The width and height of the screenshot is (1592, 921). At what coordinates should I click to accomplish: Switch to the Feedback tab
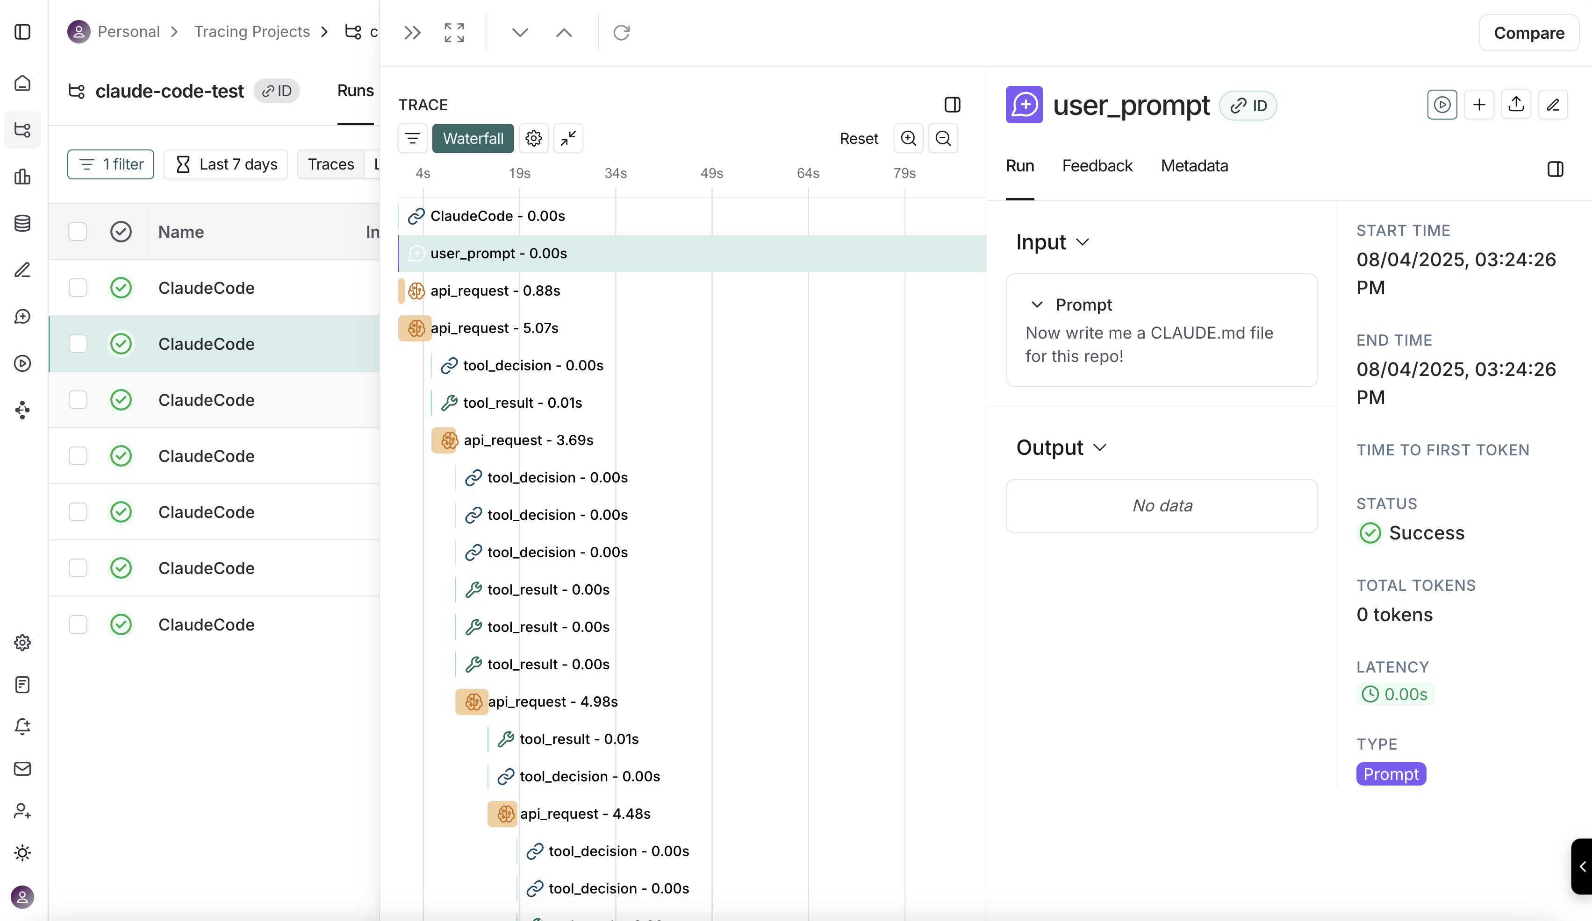pyautogui.click(x=1097, y=166)
